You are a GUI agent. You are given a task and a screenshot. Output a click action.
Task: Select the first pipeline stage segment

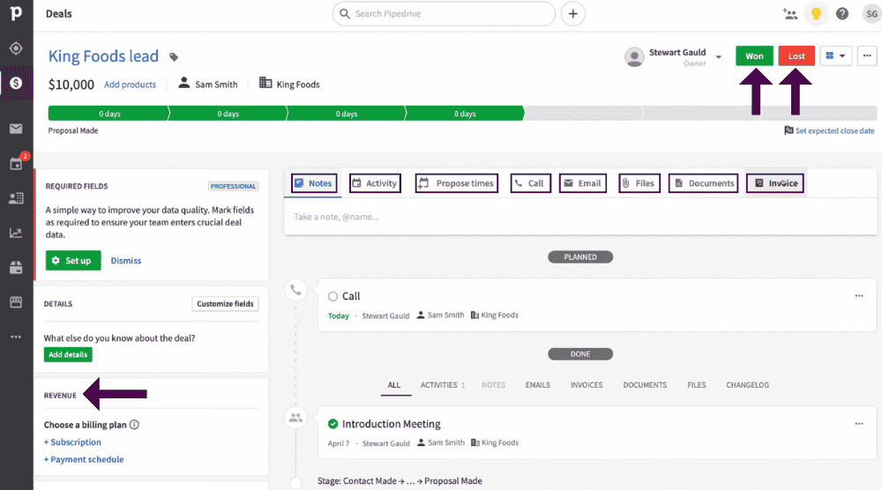tap(108, 114)
